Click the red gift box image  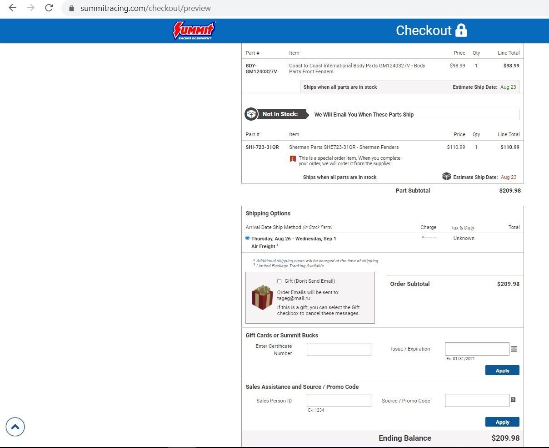[262, 297]
